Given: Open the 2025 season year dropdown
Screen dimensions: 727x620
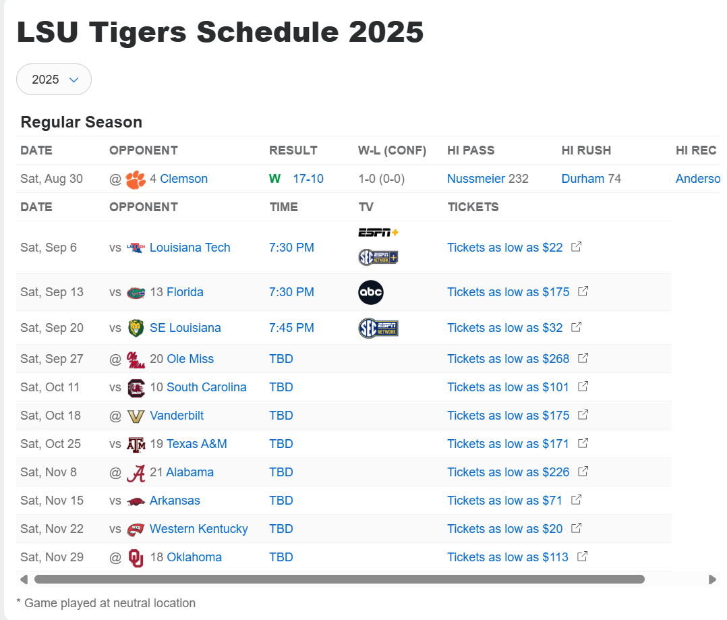Looking at the screenshot, I should pos(54,80).
